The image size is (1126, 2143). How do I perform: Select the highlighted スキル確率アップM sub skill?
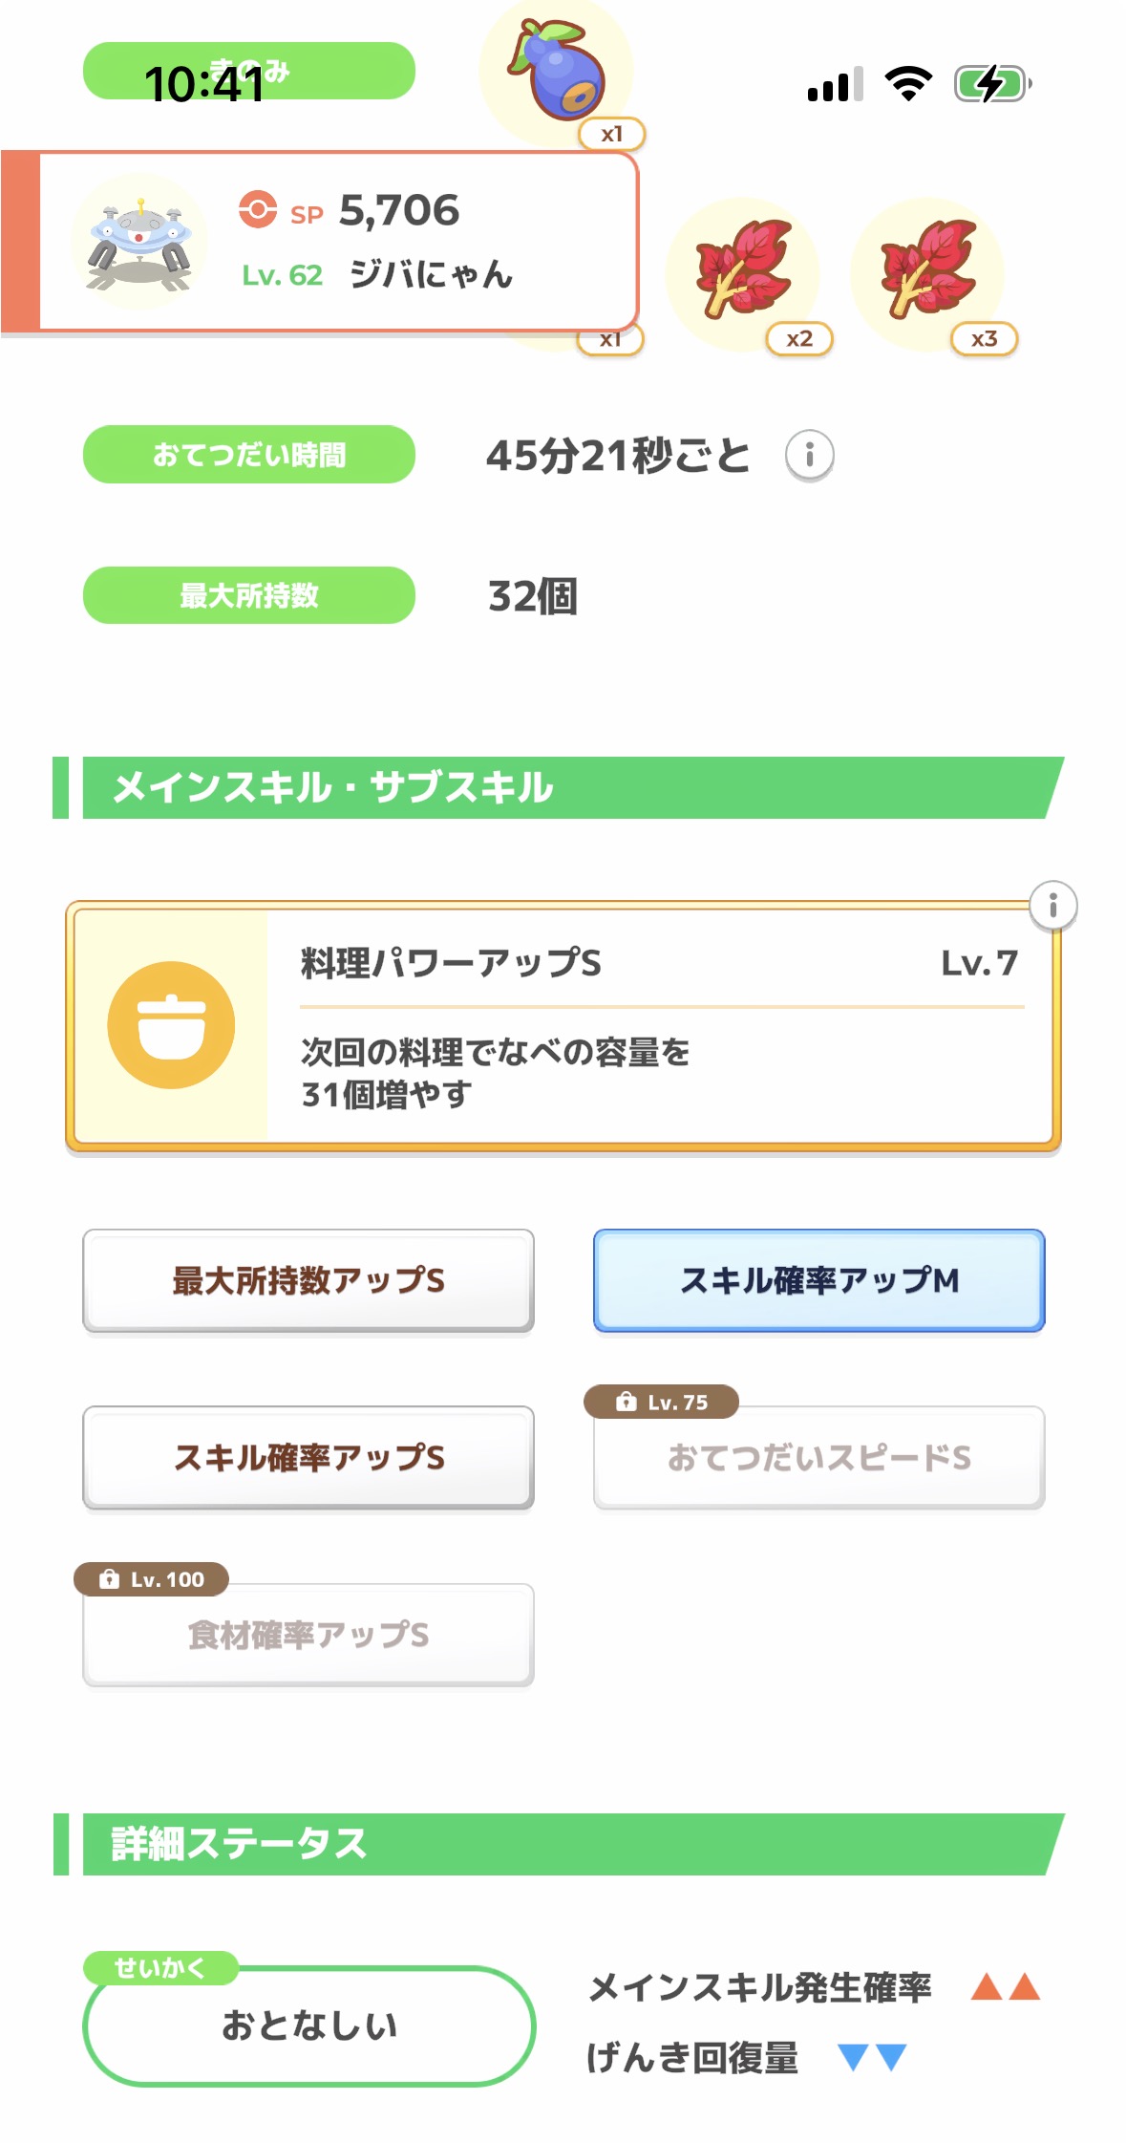[x=818, y=1280]
